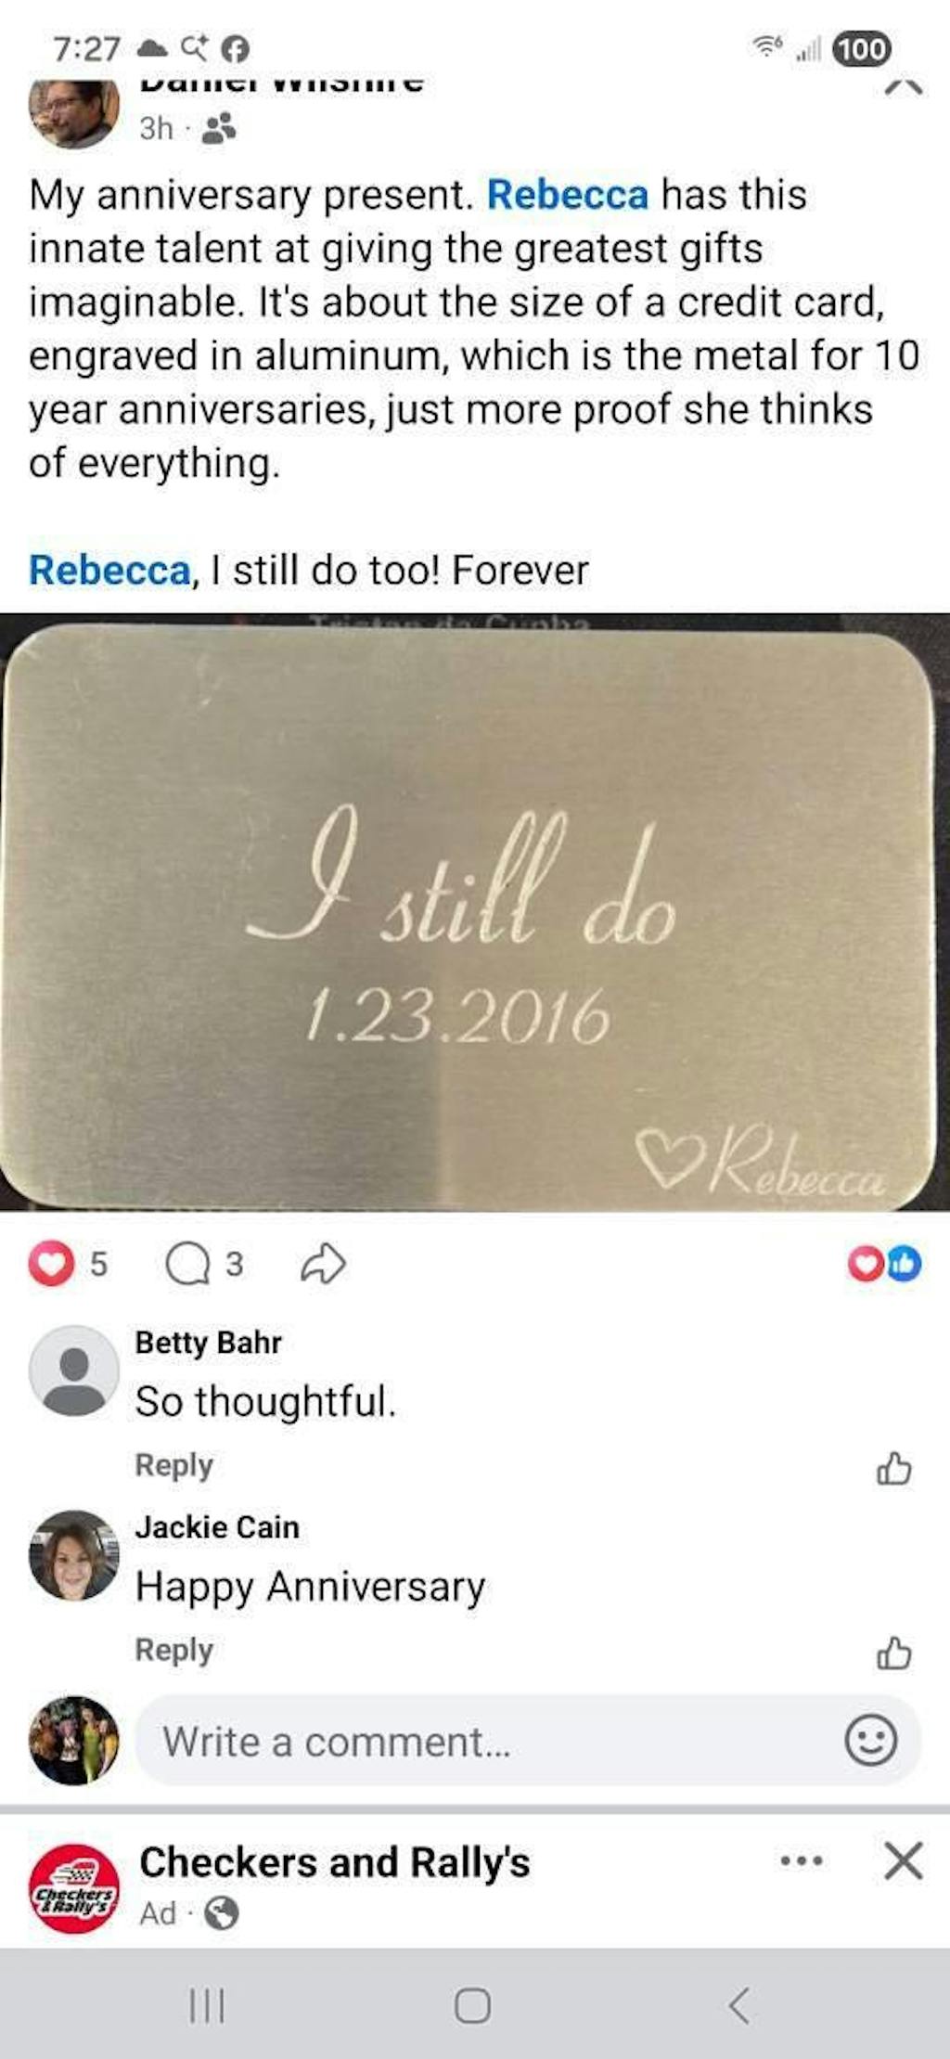
Task: Like Betty Bahr's comment with thumbs-up icon
Action: pos(893,1468)
